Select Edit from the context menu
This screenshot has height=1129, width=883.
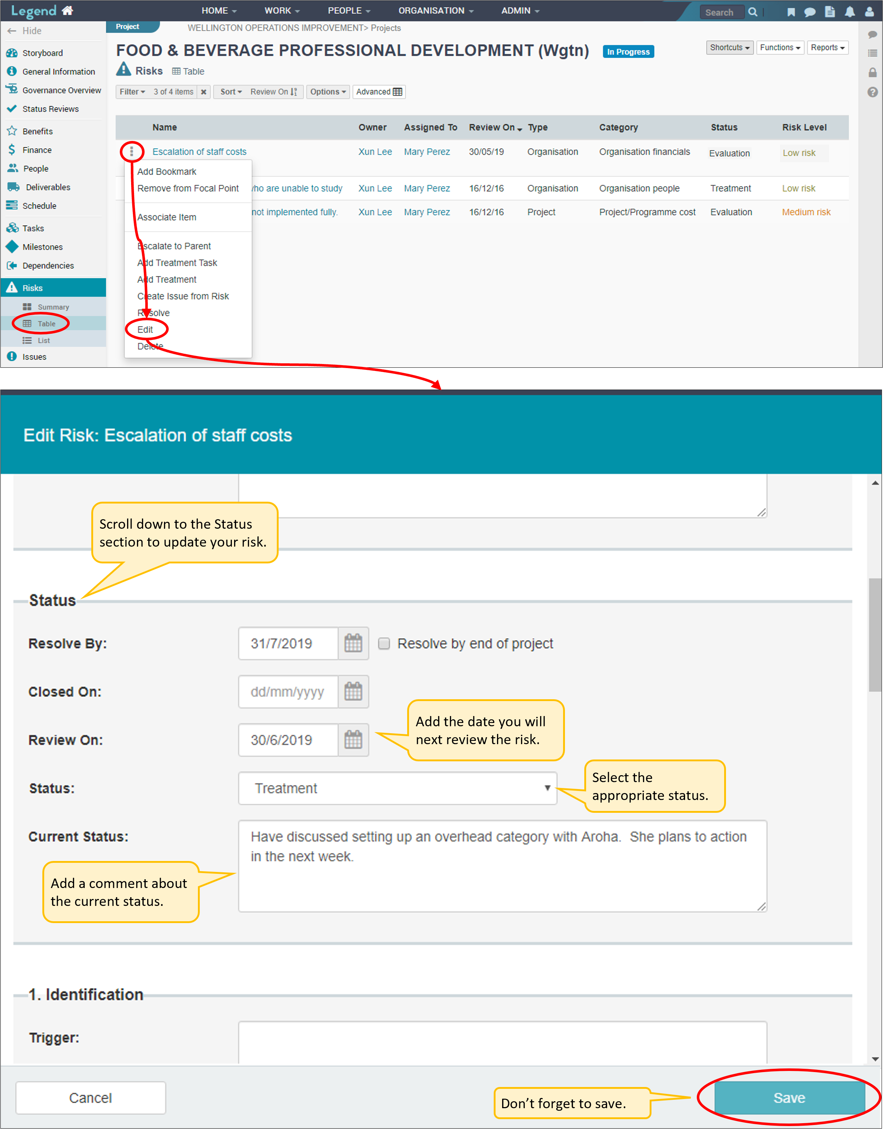145,329
